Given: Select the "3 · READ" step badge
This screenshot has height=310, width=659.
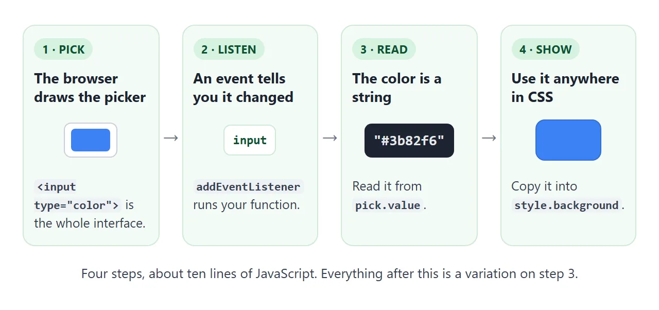Looking at the screenshot, I should (x=384, y=49).
